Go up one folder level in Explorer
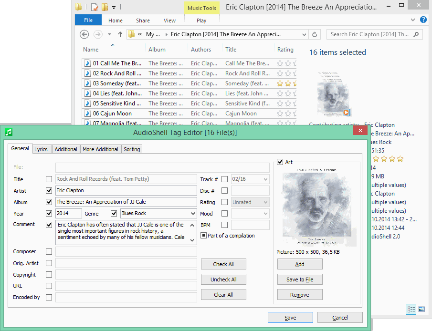This screenshot has width=432, height=331. tap(120, 34)
